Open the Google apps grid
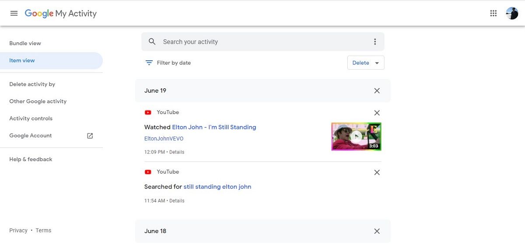This screenshot has width=525, height=244. click(493, 13)
